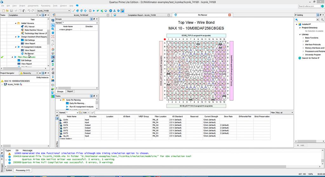The image size is (325, 177).
Task: Open the Assignments menu
Action: pos(33,6)
